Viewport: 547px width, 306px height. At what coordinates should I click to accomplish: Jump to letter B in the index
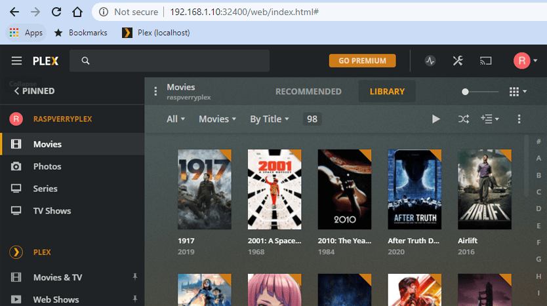pyautogui.click(x=538, y=175)
